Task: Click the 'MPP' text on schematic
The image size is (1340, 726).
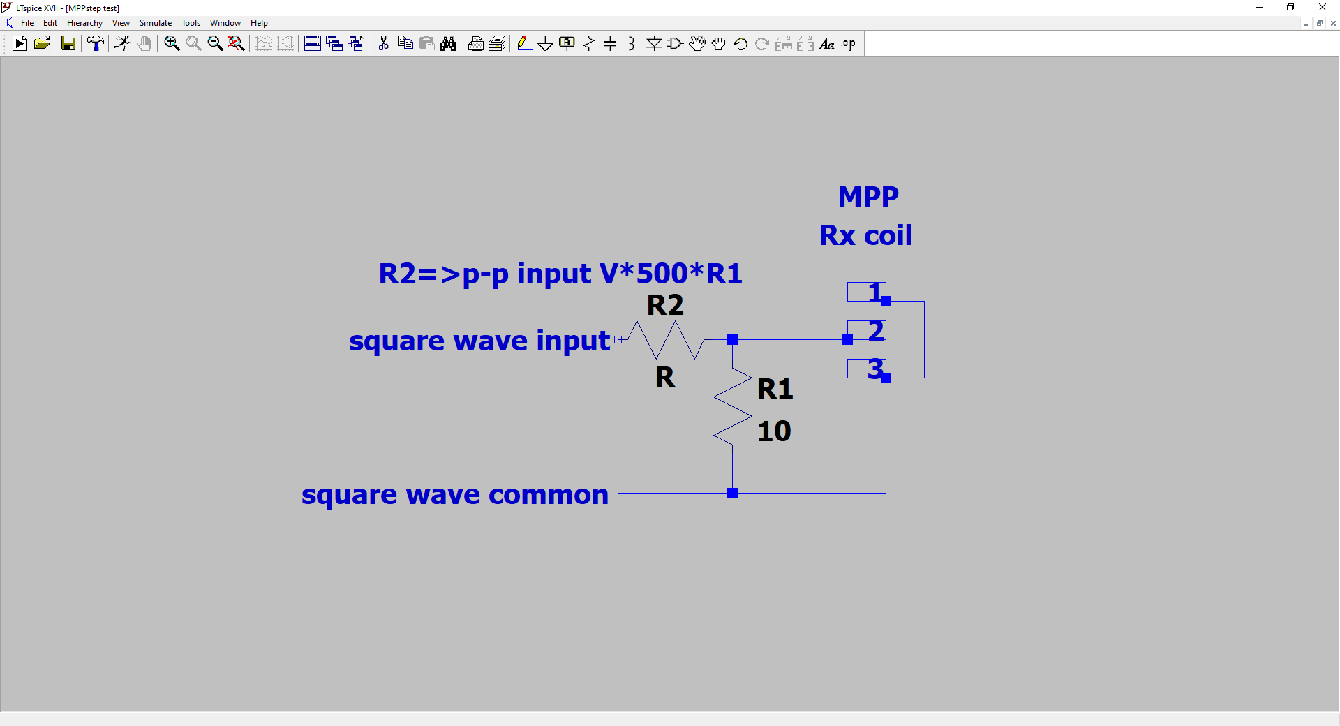Action: [868, 197]
